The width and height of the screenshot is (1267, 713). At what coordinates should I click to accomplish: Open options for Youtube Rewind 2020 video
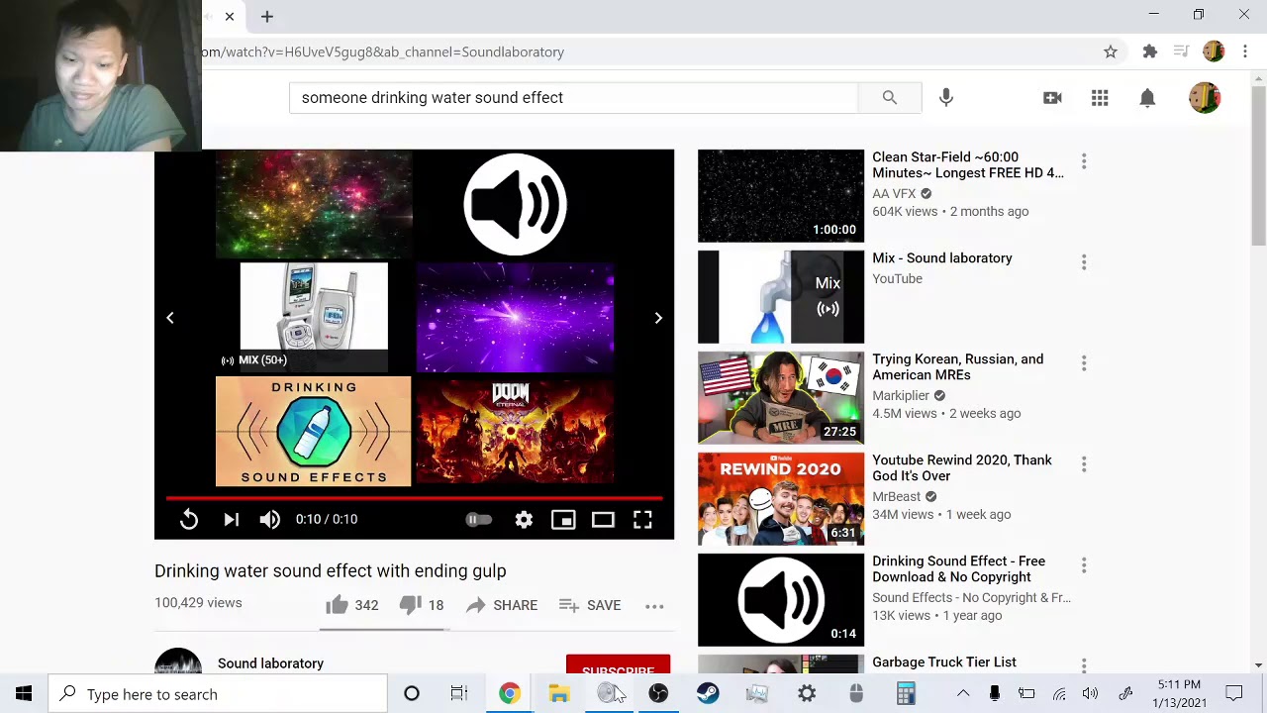click(1084, 464)
